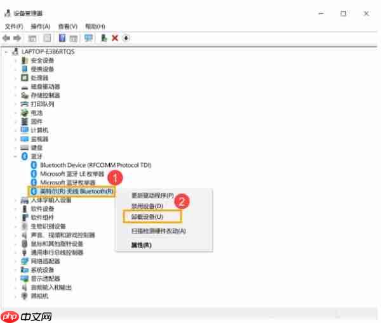The image size is (381, 323).
Task: Open the 操作(A) menu
Action: tap(41, 26)
